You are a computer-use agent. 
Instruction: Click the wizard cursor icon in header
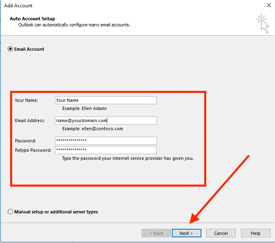(x=262, y=23)
